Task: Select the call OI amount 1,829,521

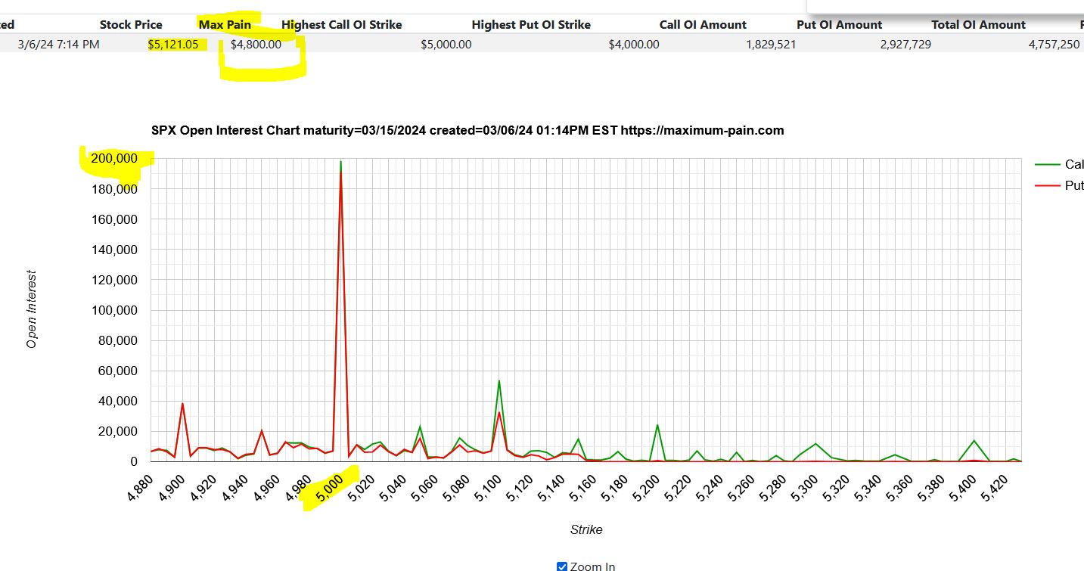Action: (771, 44)
